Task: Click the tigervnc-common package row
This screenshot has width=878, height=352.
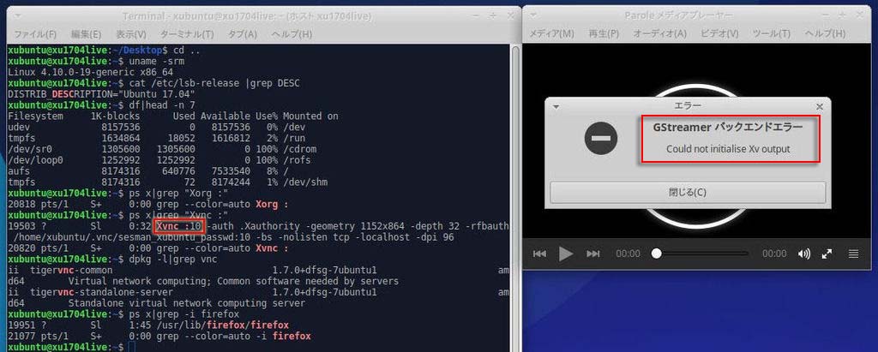Action: 259,275
